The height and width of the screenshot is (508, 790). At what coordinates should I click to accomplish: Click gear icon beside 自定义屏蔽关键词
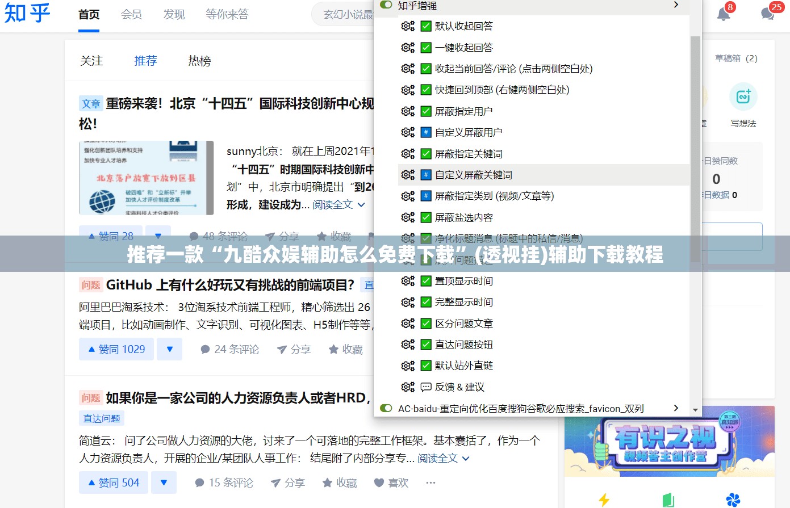point(408,175)
